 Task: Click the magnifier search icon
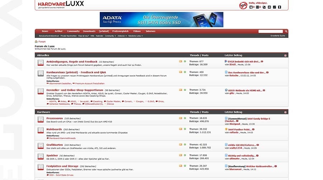click(x=286, y=31)
